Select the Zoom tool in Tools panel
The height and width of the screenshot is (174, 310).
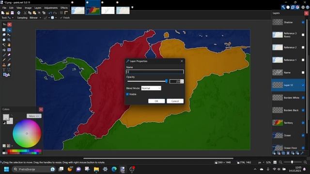[x=9, y=40]
